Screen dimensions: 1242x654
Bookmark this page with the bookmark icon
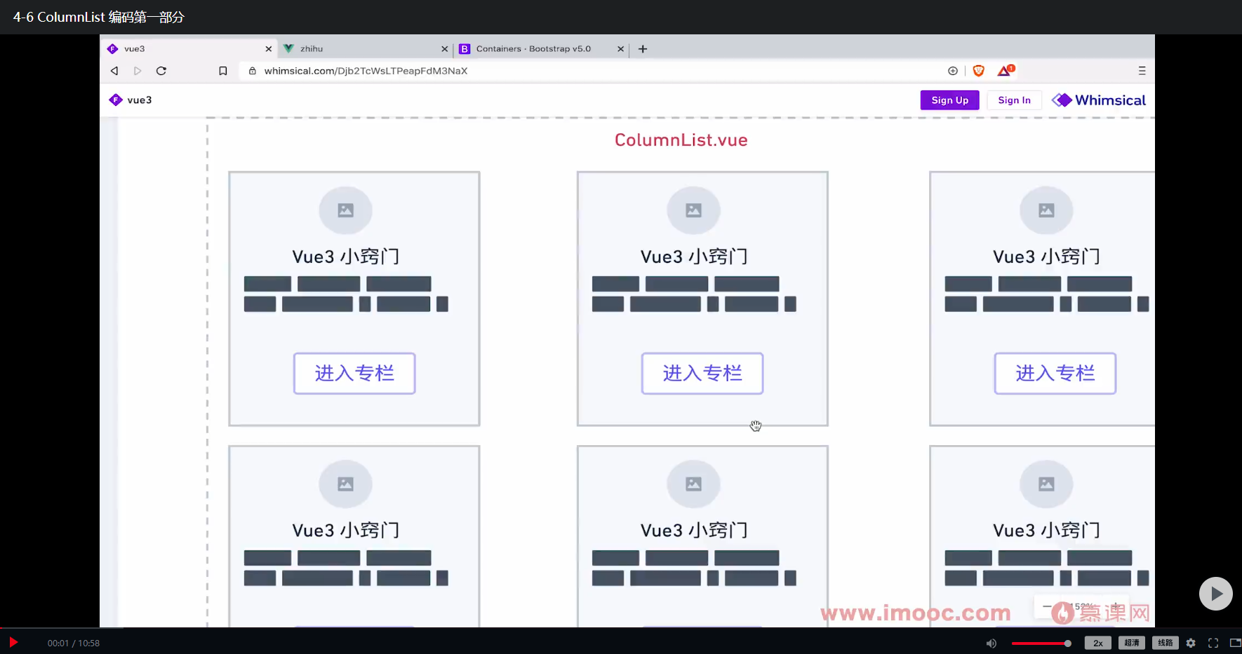coord(223,71)
